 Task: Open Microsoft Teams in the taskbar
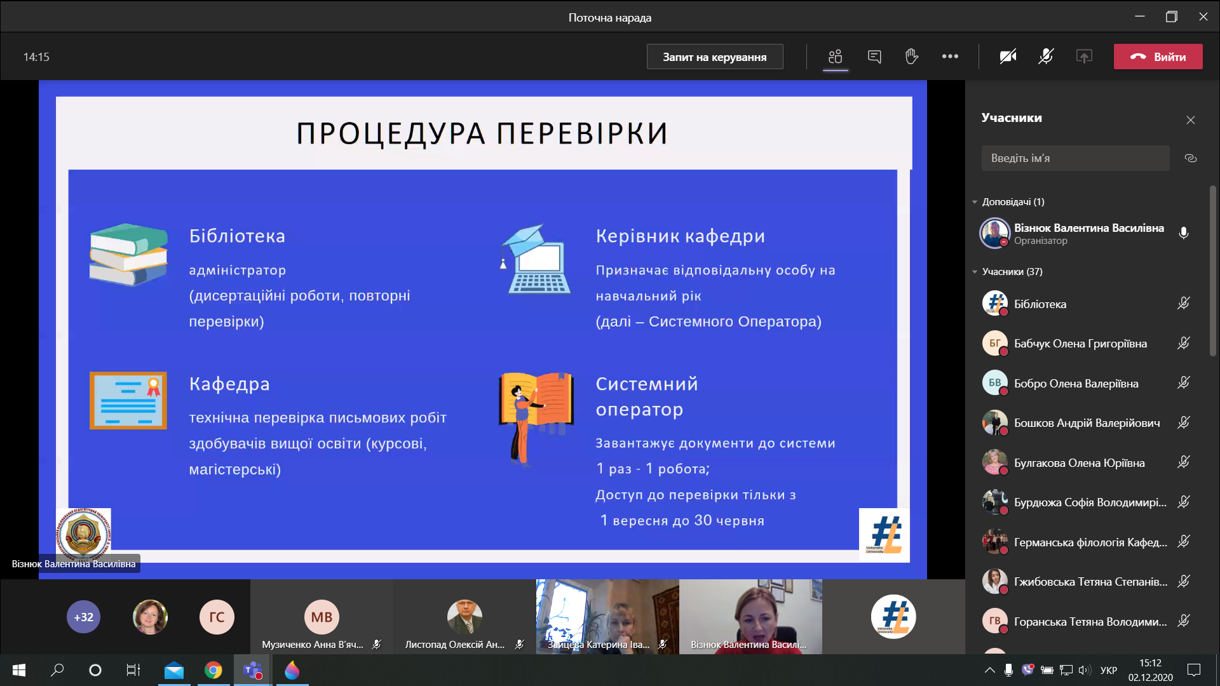coord(253,670)
